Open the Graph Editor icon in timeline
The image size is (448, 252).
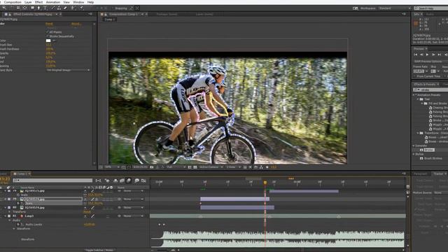(x=143, y=181)
